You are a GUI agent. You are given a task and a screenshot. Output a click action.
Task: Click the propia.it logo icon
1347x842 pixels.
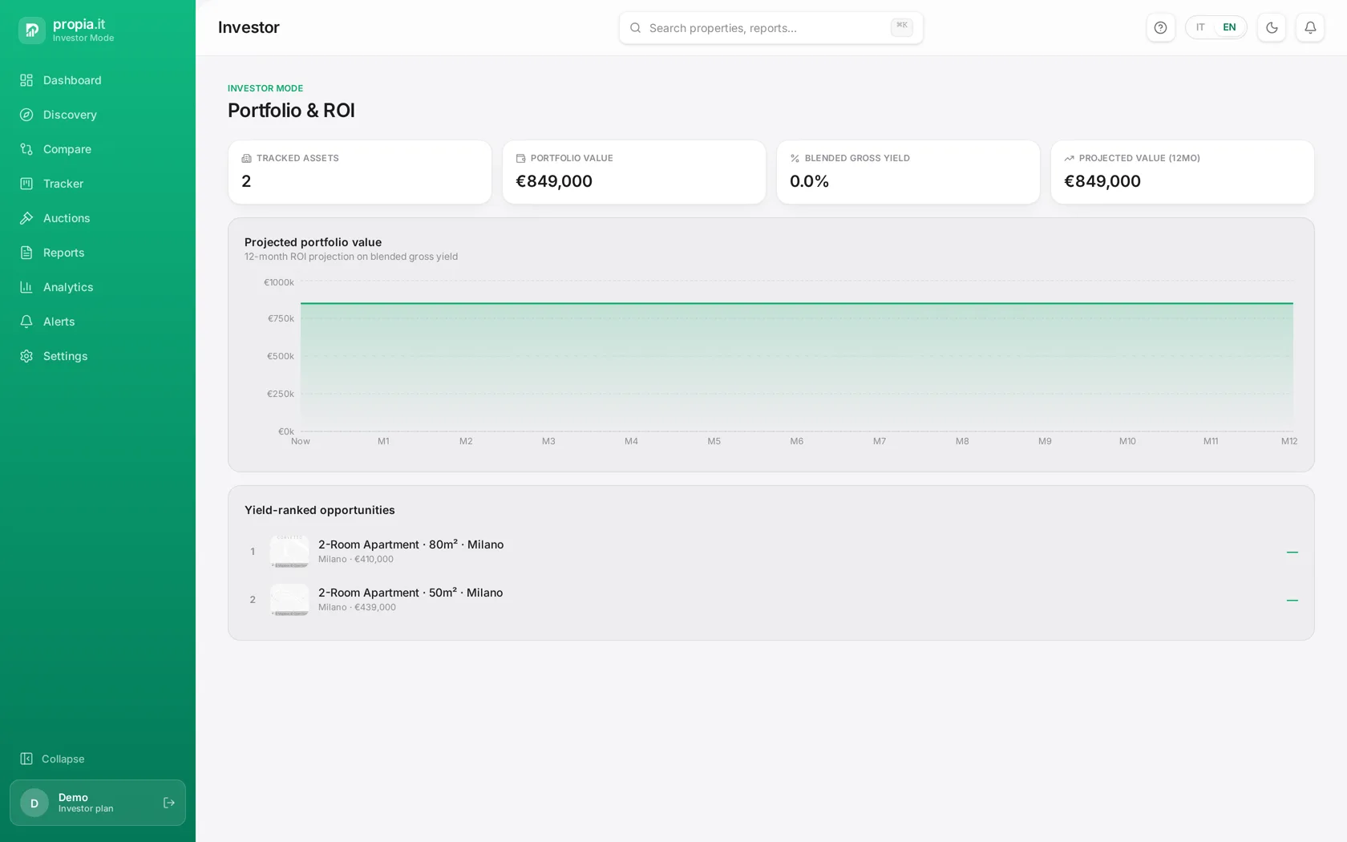[32, 30]
